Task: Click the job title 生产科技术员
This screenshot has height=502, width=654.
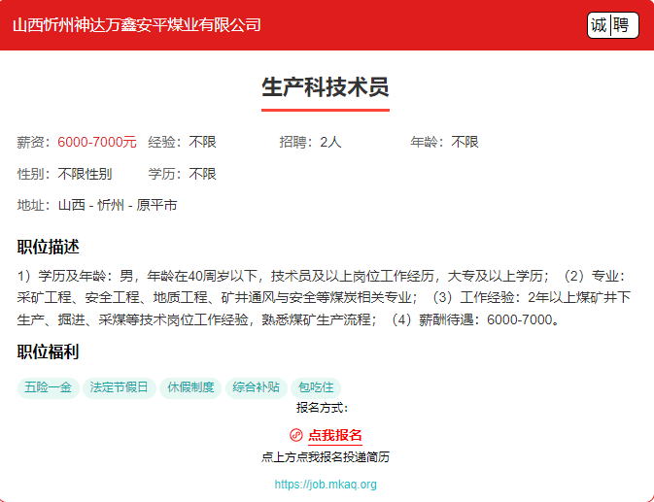Action: pyautogui.click(x=326, y=87)
